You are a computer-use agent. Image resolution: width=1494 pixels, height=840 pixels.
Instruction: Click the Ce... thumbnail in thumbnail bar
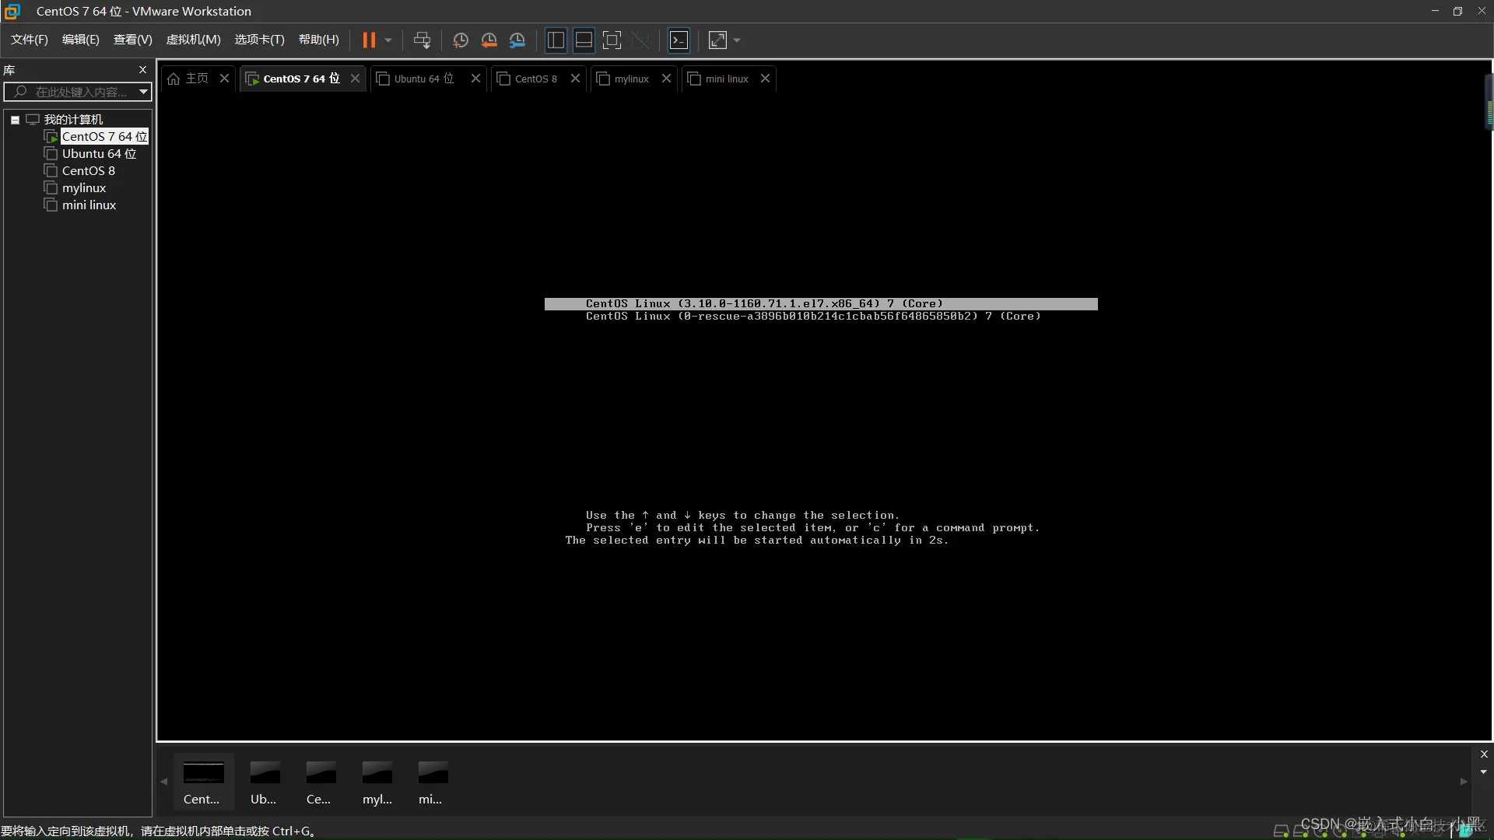pyautogui.click(x=320, y=782)
